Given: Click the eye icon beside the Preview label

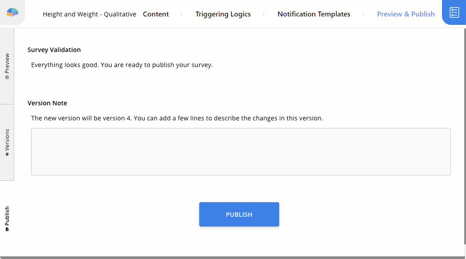Looking at the screenshot, I should pyautogui.click(x=7, y=76).
